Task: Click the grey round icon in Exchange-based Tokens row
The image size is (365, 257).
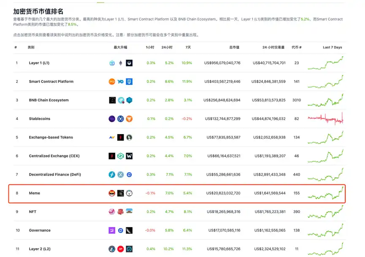Action: tap(129, 137)
